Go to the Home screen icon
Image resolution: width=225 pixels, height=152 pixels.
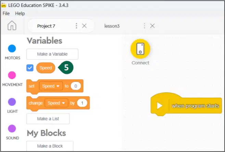pyautogui.click(x=12, y=26)
